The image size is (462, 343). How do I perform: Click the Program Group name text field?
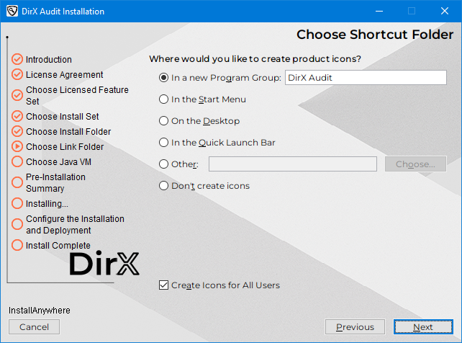pyautogui.click(x=365, y=78)
